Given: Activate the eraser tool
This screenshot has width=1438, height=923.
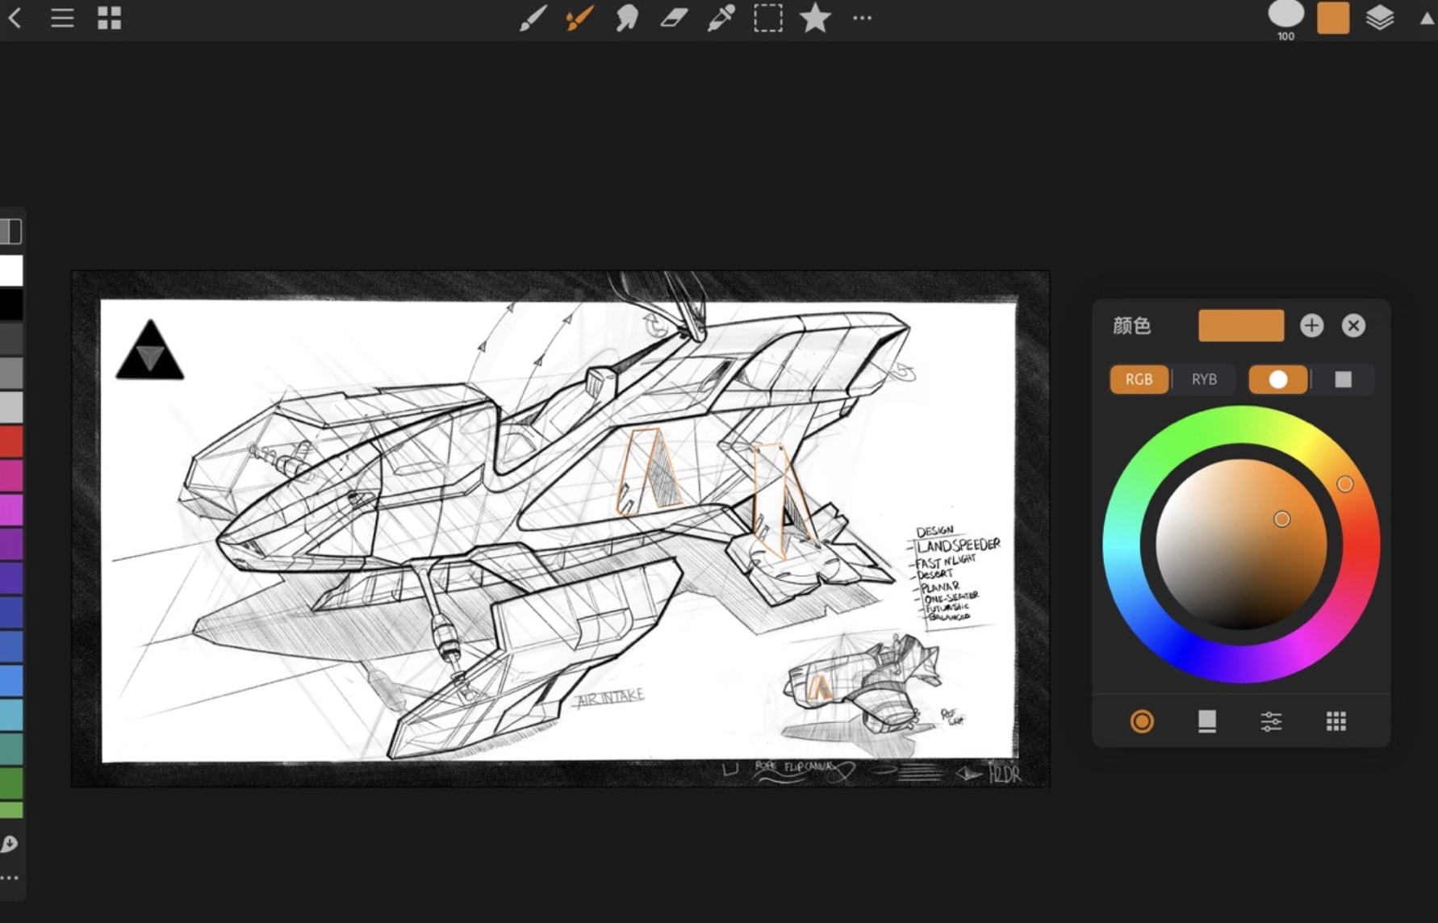Looking at the screenshot, I should pyautogui.click(x=674, y=18).
